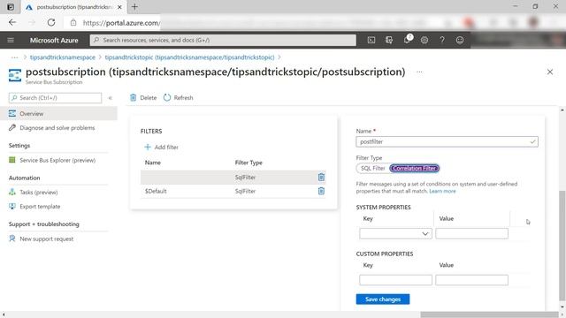Screen dimensions: 566x318
Task: Open New support request
Action: coord(46,238)
